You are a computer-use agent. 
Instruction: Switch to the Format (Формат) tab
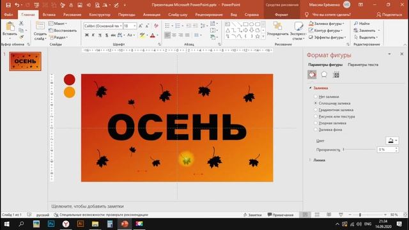tap(281, 15)
